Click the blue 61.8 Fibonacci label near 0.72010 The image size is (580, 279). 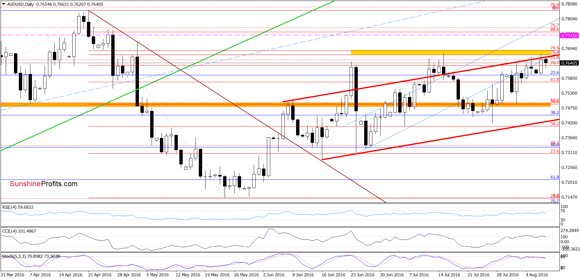555,177
